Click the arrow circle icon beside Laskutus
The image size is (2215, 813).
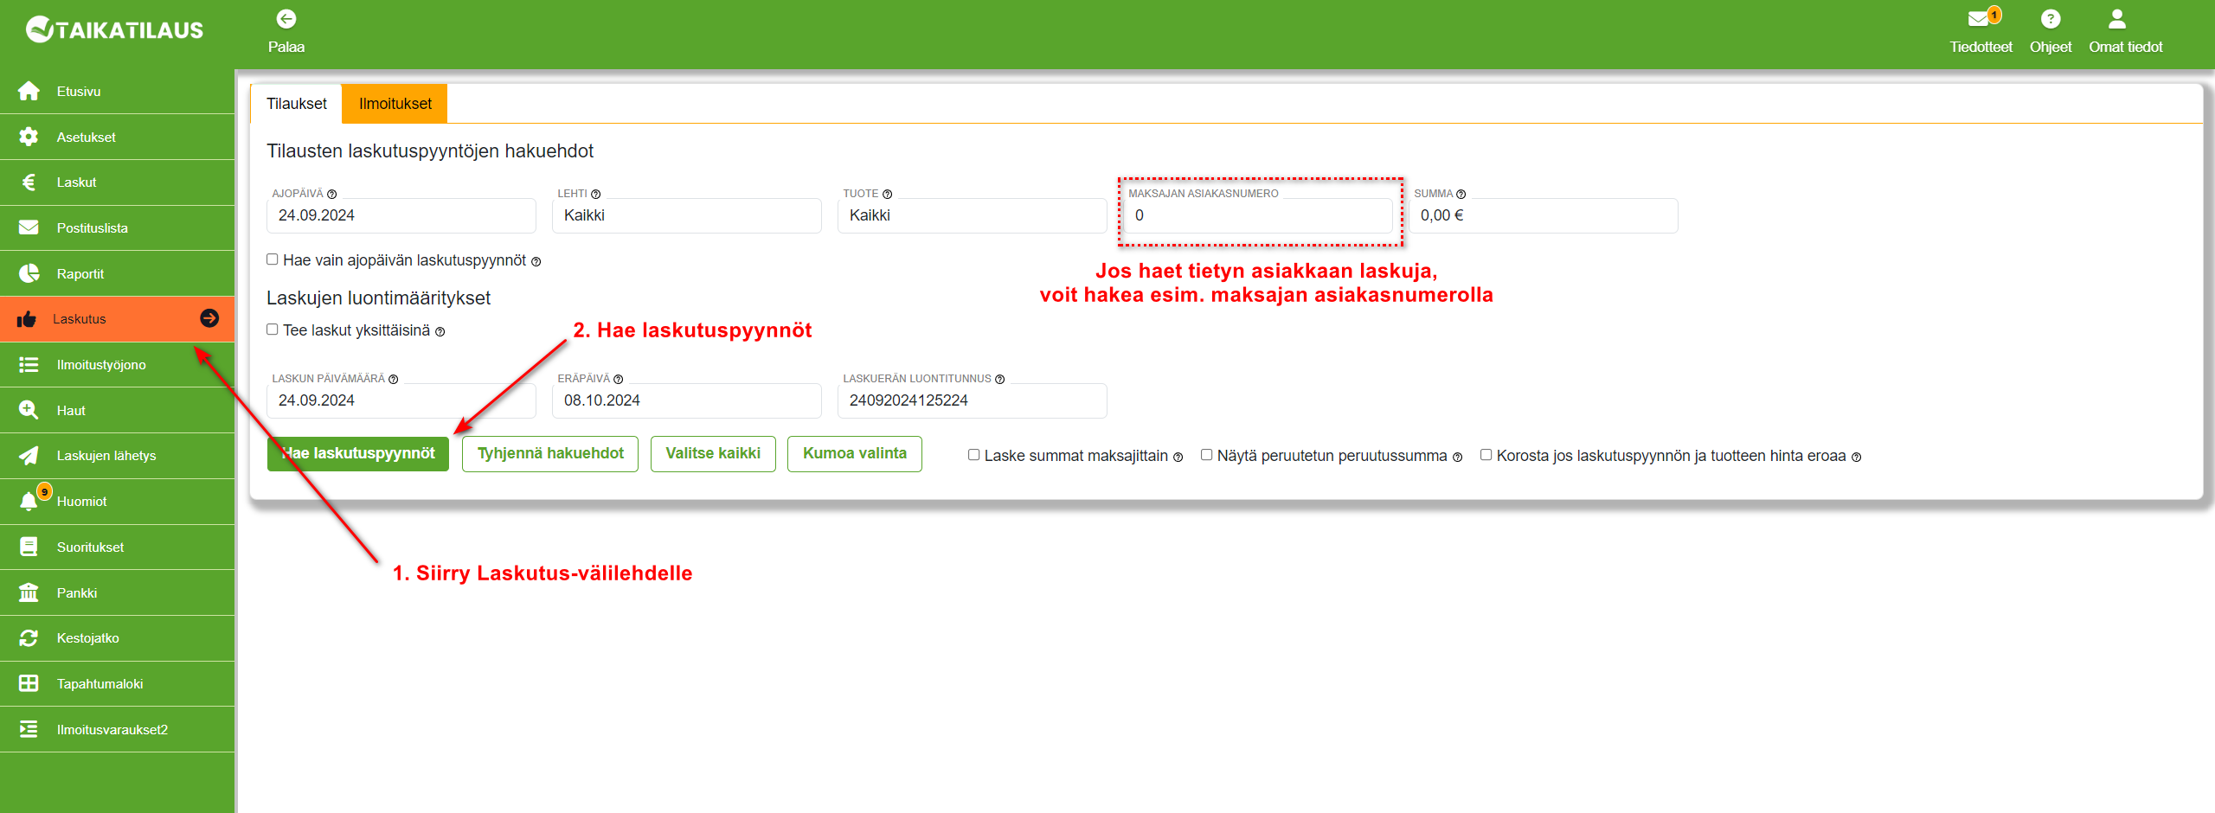point(209,318)
